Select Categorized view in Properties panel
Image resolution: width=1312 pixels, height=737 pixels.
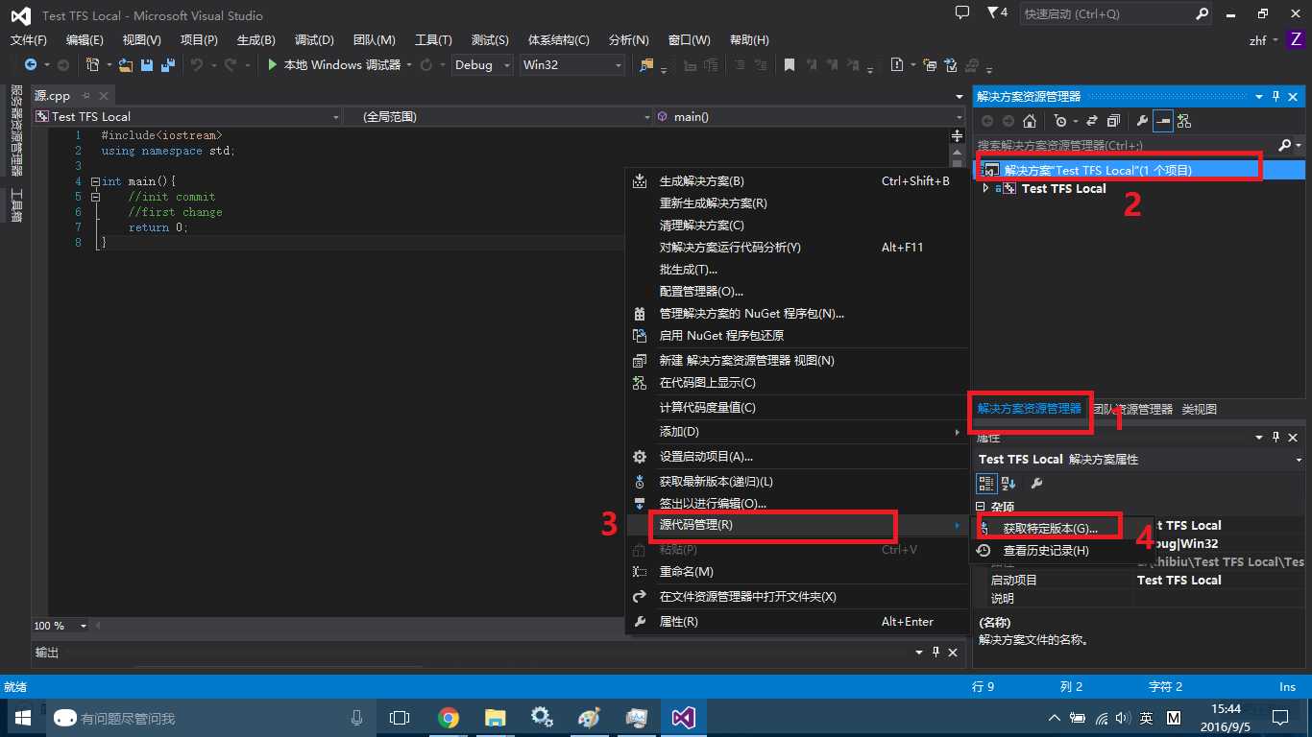(986, 483)
